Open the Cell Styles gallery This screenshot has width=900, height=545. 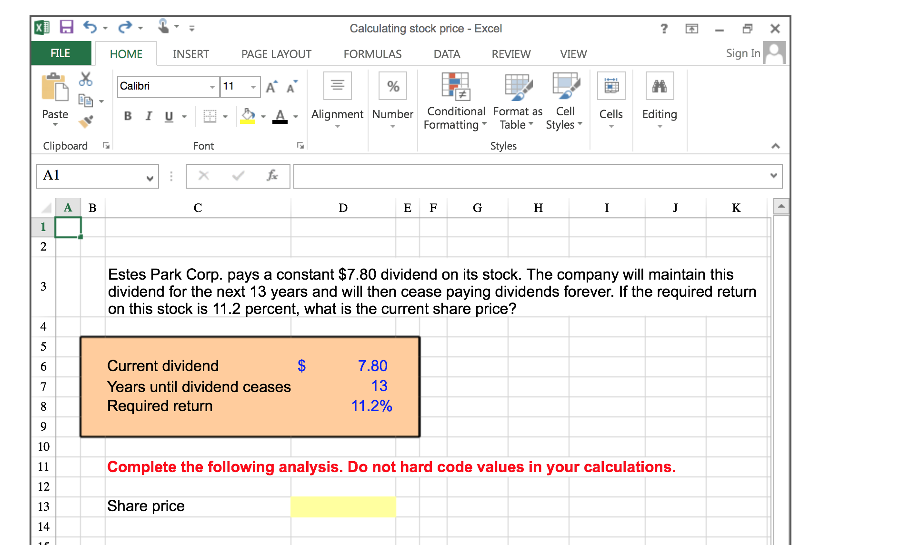(x=564, y=100)
